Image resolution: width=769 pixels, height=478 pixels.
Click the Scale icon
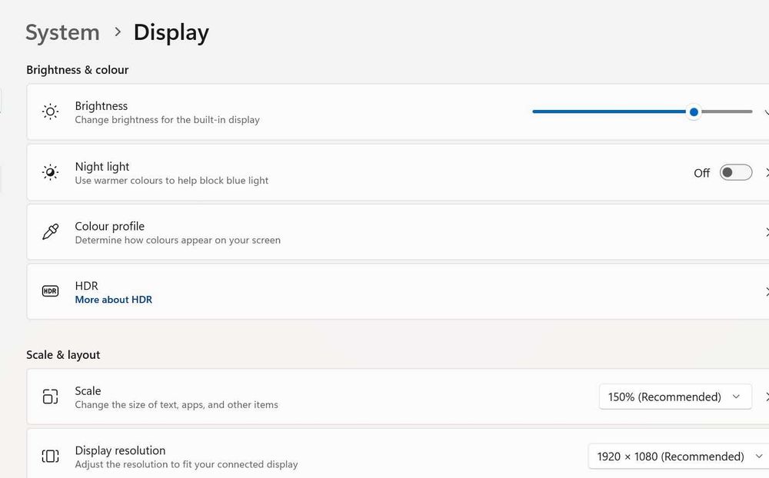coord(50,397)
